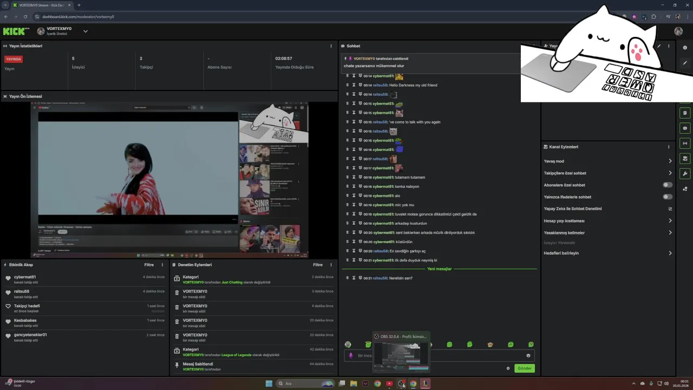Open OBS Studio from the taskbar
Screen dimensions: 693x390
[x=401, y=383]
